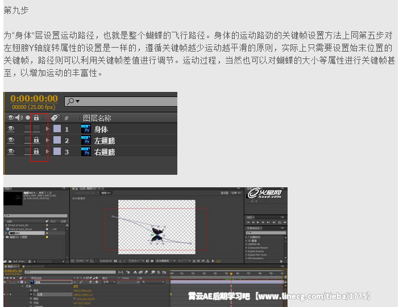Click the audio speaker column header icon
Viewport: 399px width, 307px height.
coord(19,118)
